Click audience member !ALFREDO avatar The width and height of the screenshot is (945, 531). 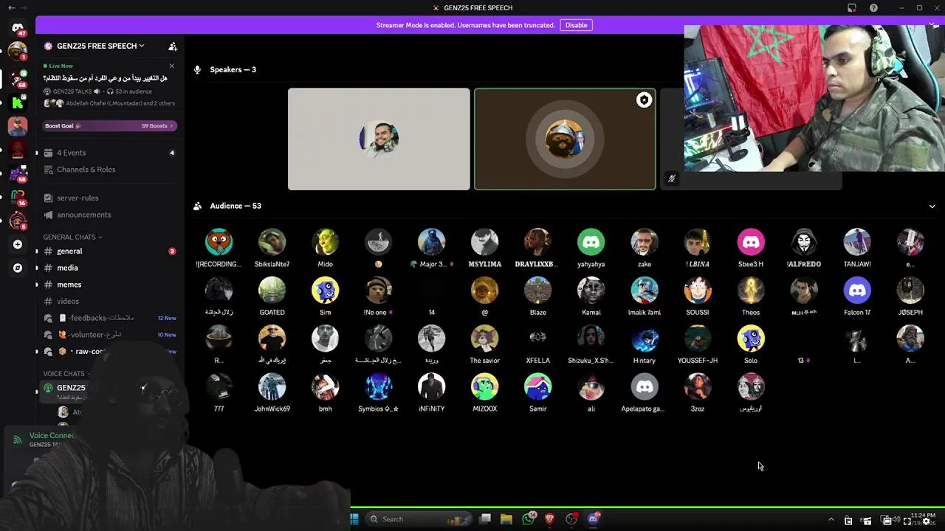(x=804, y=242)
